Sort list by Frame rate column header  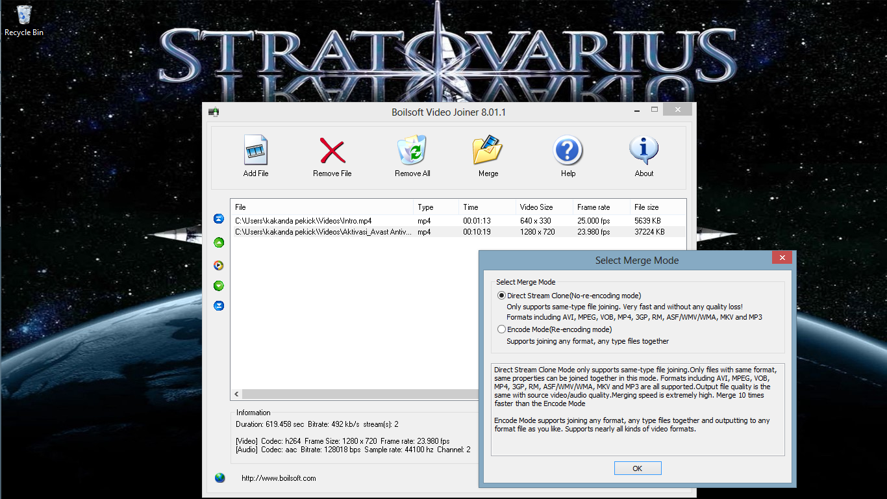601,207
